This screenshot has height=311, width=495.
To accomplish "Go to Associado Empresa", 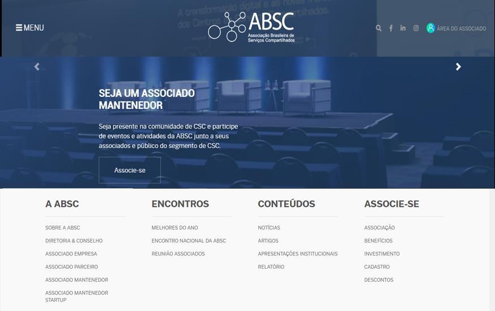I will click(71, 254).
